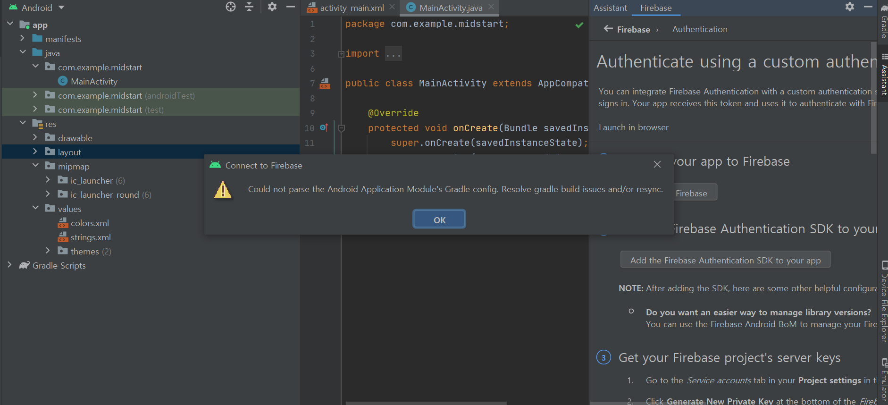Expand the drawable folder
Screen dimensions: 888x405
(x=35, y=137)
